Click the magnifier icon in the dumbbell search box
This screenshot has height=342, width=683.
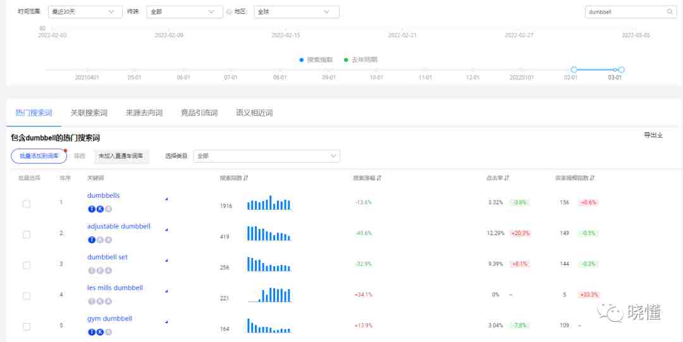pos(670,12)
